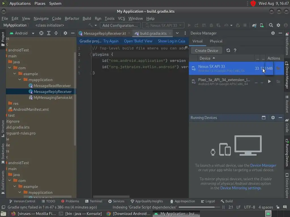Collapse first myapplication folder node
The width and height of the screenshot is (290, 217).
[20, 79]
